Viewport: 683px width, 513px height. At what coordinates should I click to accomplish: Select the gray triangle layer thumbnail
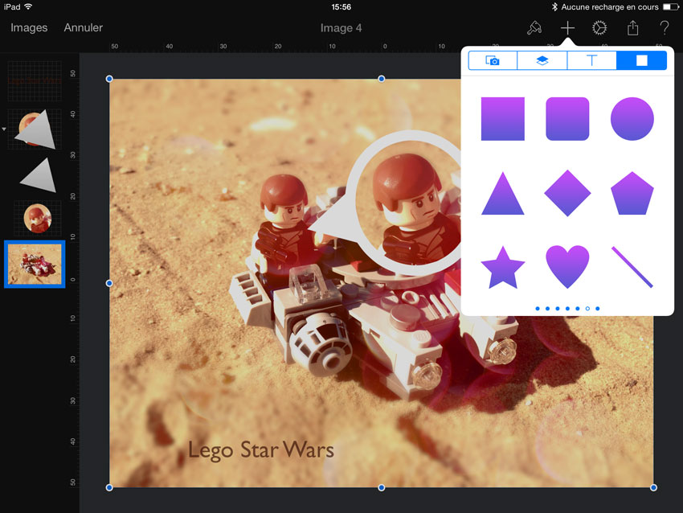click(39, 175)
